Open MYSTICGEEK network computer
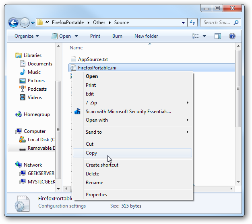The width and height of the screenshot is (252, 224). tap(41, 182)
